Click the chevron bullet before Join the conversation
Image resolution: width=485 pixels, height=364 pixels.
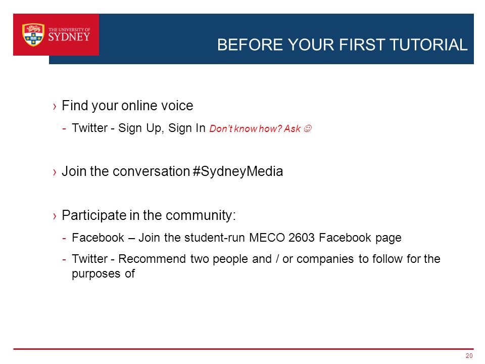55,172
